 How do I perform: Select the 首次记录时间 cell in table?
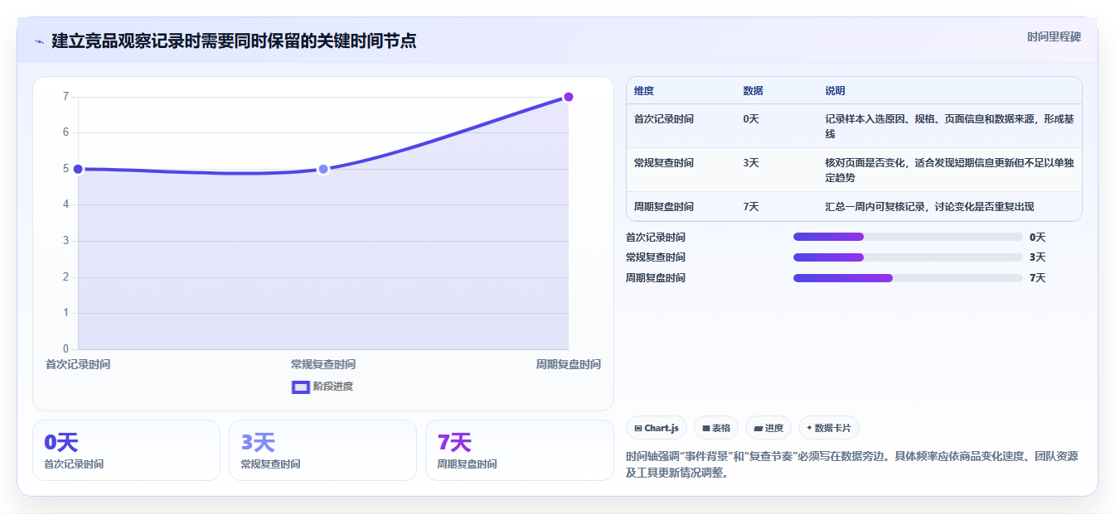point(664,119)
